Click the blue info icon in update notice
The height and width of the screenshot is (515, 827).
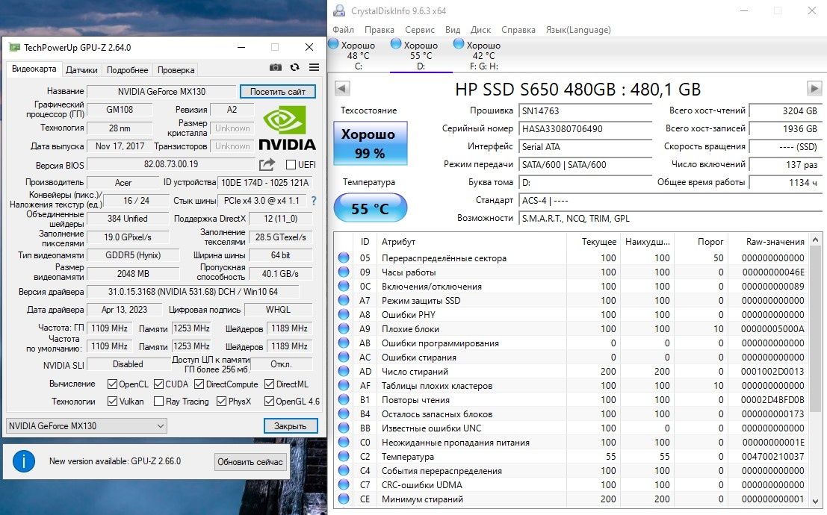[24, 461]
